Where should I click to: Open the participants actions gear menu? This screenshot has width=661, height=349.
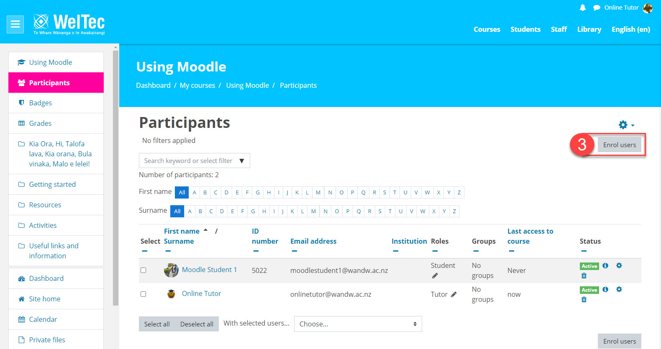[x=626, y=125]
